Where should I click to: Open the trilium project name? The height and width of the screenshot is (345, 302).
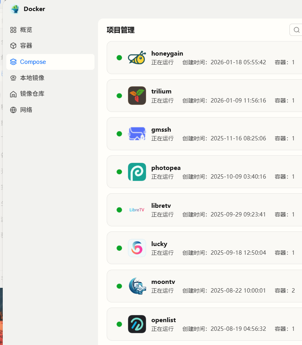pos(161,91)
